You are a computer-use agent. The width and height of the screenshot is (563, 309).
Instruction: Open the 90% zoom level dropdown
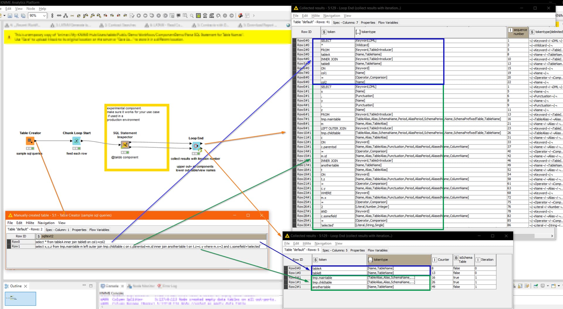coord(44,16)
